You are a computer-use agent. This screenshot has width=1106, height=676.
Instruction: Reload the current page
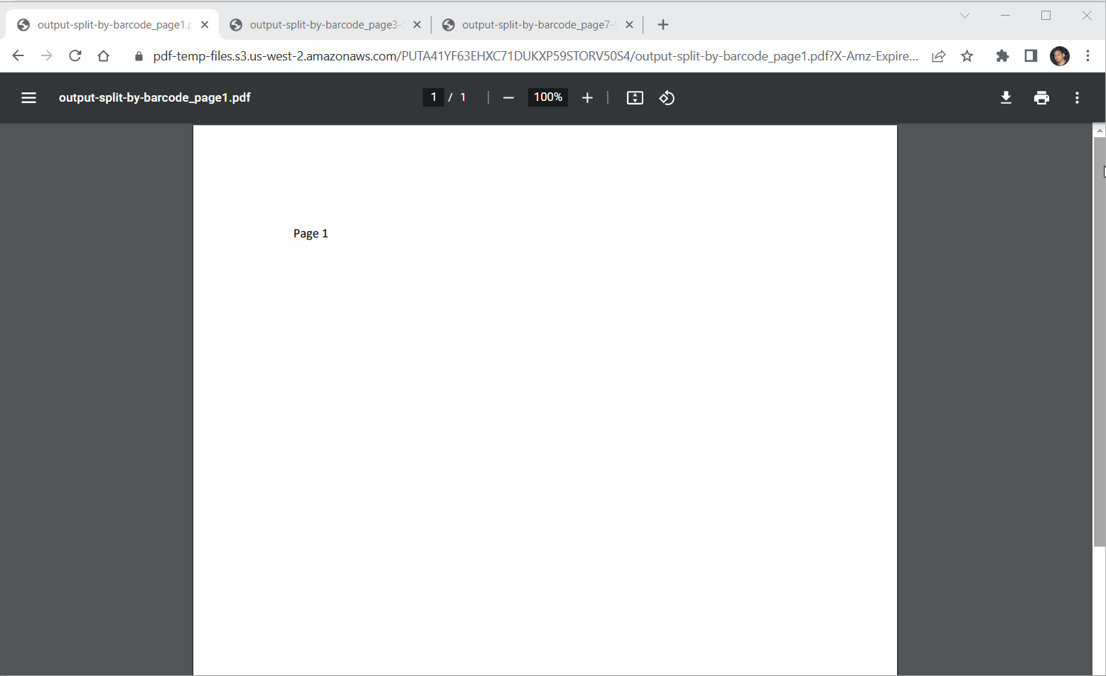pos(75,56)
